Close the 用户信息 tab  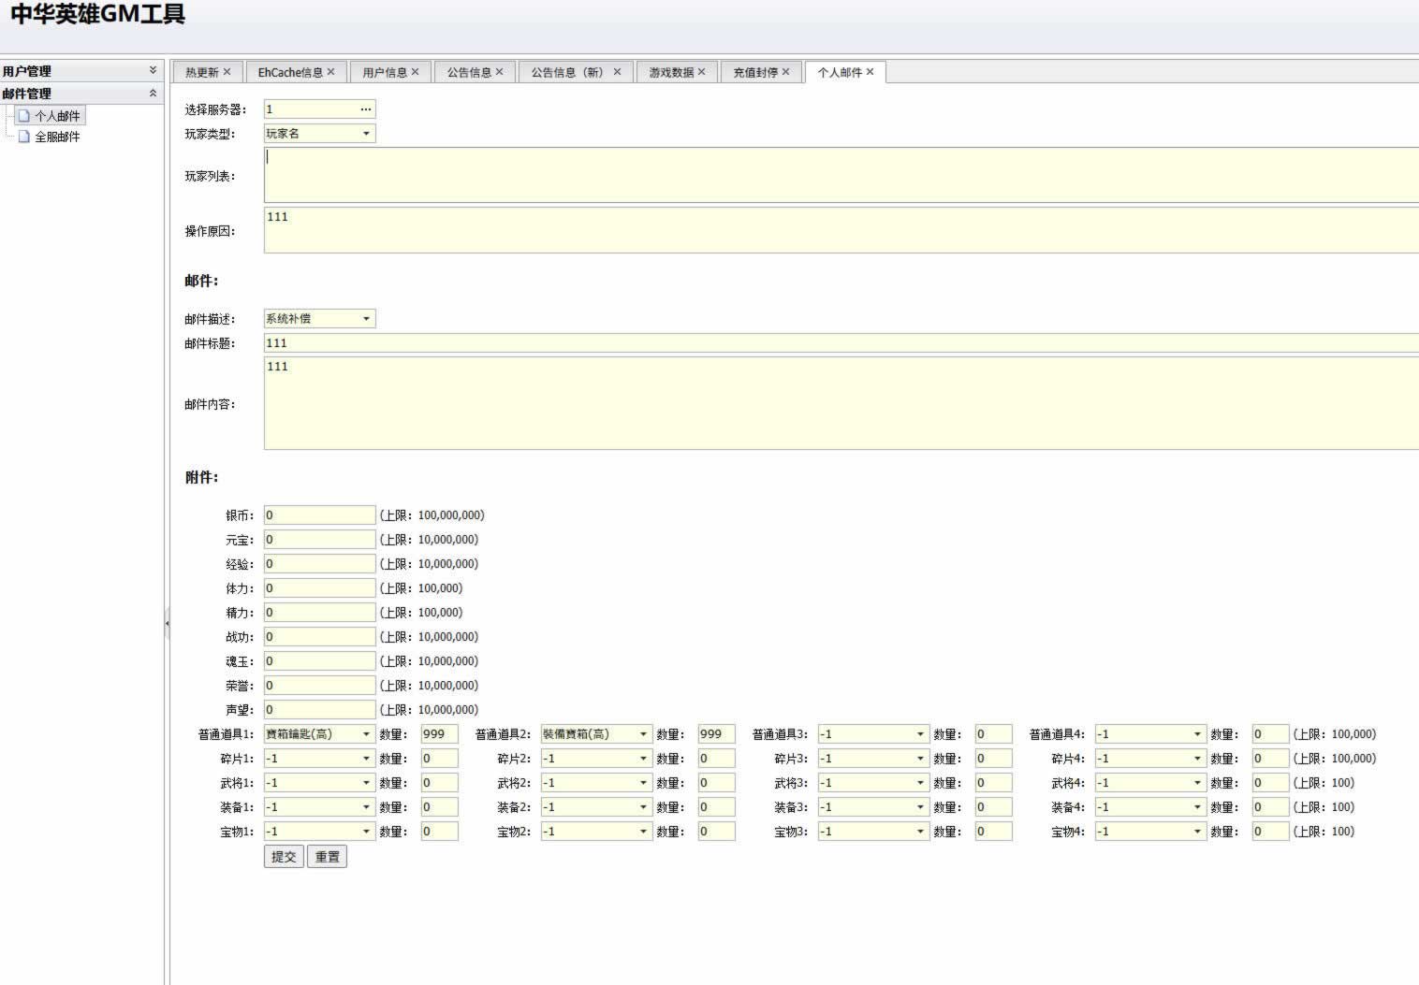click(x=415, y=72)
